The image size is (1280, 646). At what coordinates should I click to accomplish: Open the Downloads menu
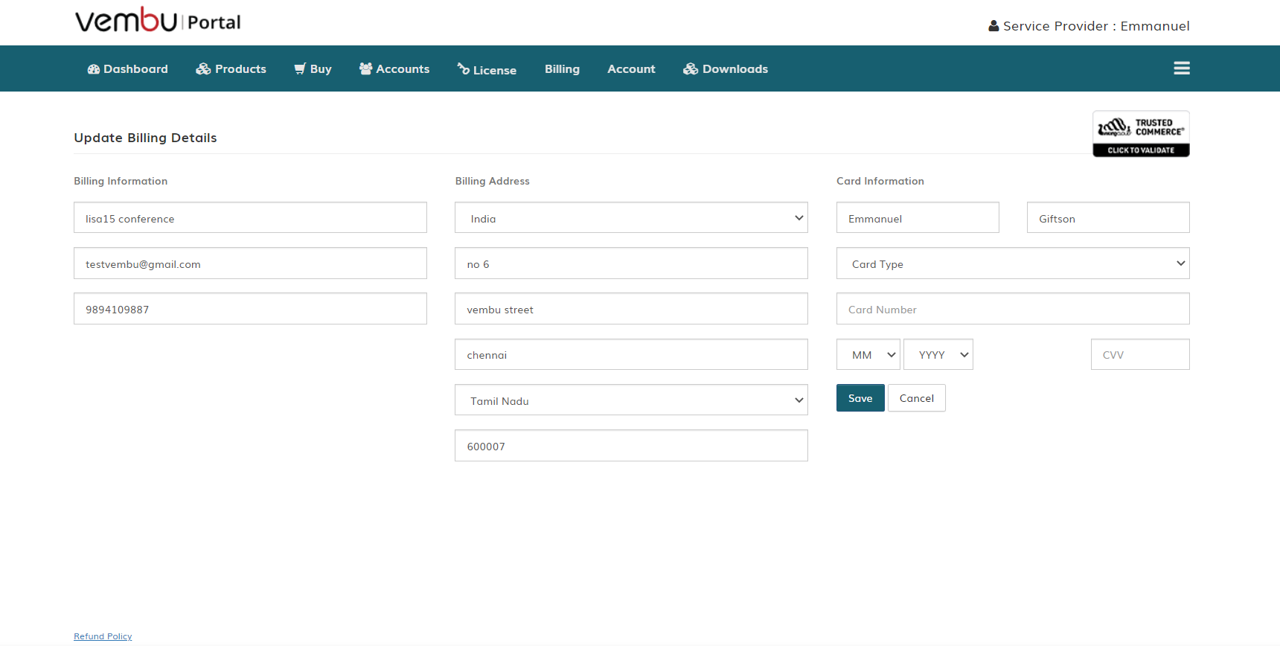726,69
